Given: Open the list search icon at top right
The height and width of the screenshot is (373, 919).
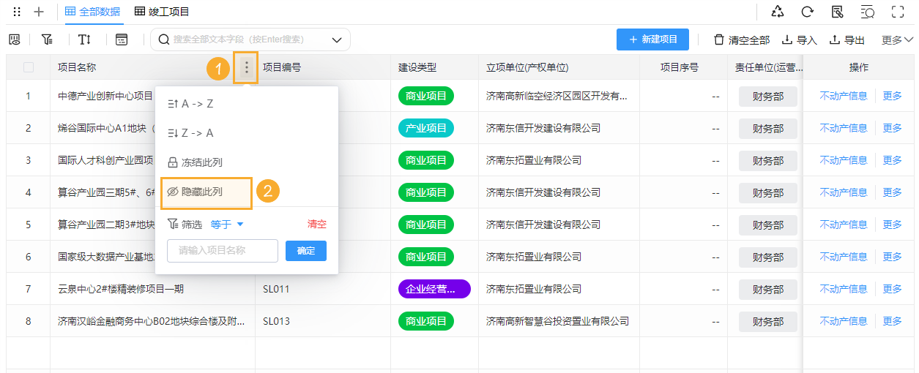Looking at the screenshot, I should (x=868, y=12).
